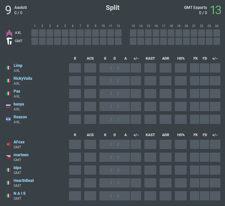This screenshot has width=225, height=206.
Task: Click the FK column header in Axolotl table
Action: point(196,58)
